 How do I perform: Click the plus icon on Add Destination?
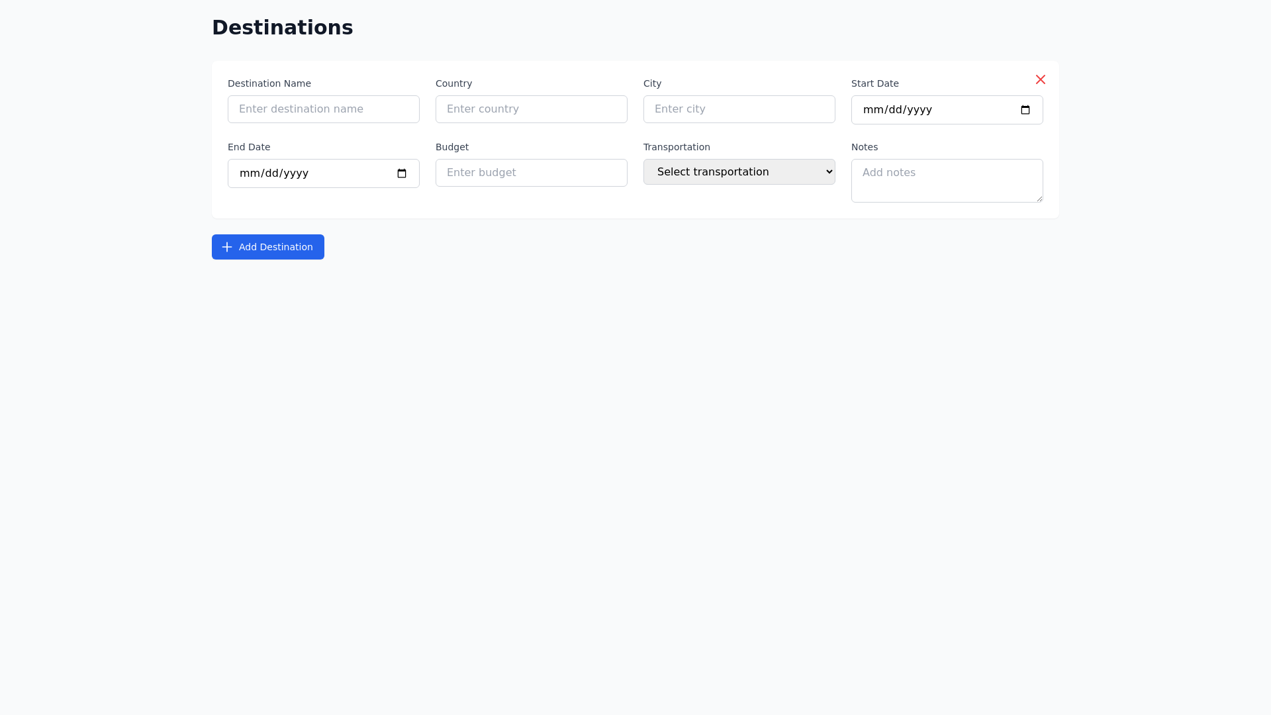pyautogui.click(x=226, y=247)
